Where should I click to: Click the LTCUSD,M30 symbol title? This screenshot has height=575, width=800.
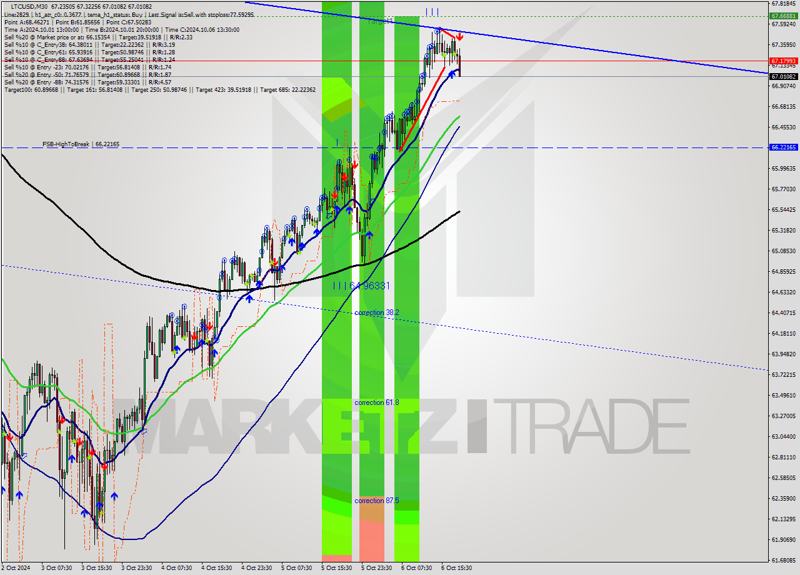pyautogui.click(x=29, y=6)
